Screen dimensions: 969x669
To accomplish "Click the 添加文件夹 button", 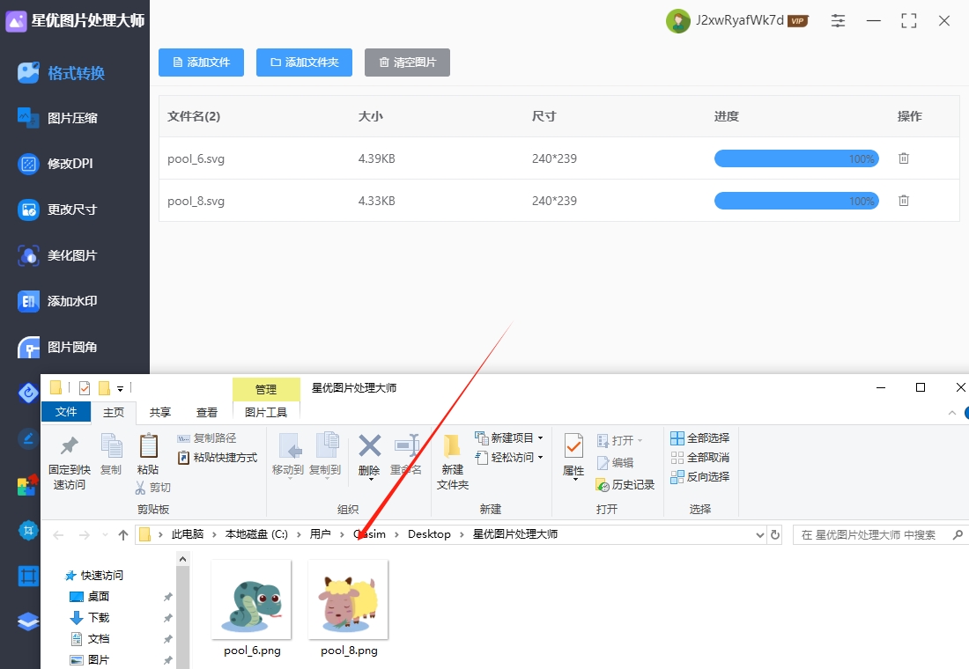I will [304, 62].
